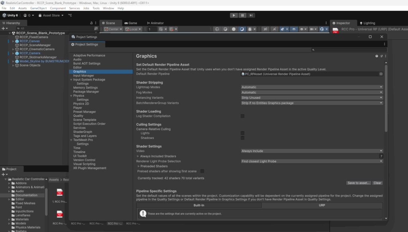
Task: Open the Lightmap Modes dropdown
Action: point(312,87)
